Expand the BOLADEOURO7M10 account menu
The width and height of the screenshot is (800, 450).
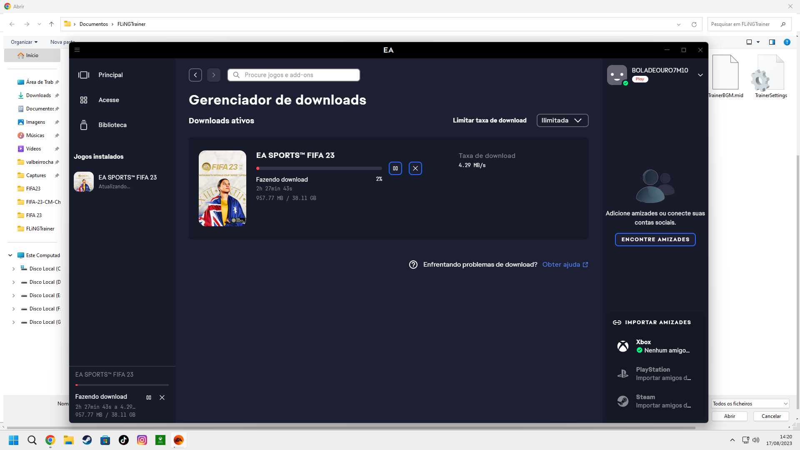[700, 75]
